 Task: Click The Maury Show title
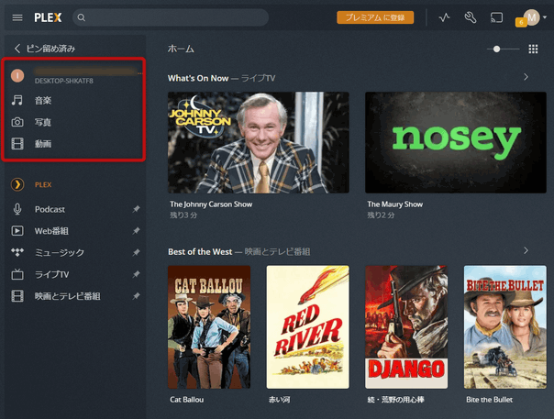(395, 204)
